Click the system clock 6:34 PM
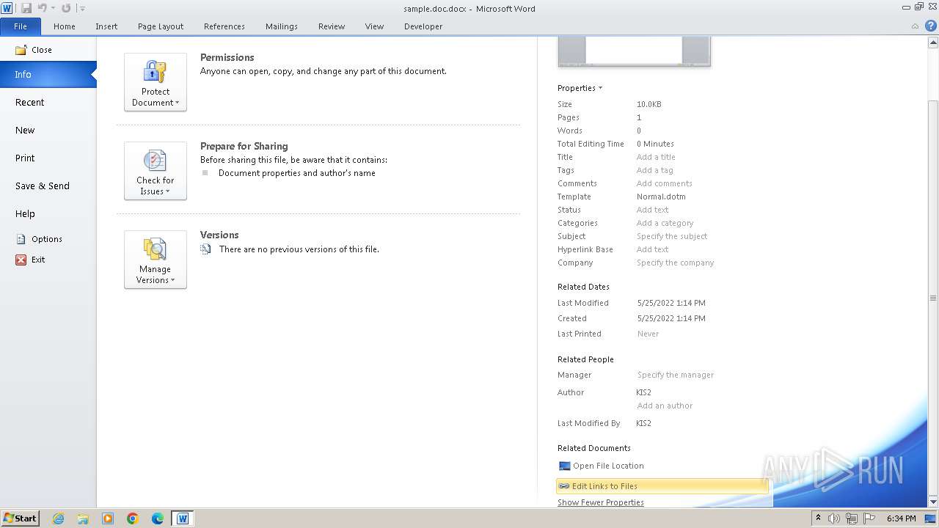Screen dimensions: 939x528 click(x=902, y=518)
